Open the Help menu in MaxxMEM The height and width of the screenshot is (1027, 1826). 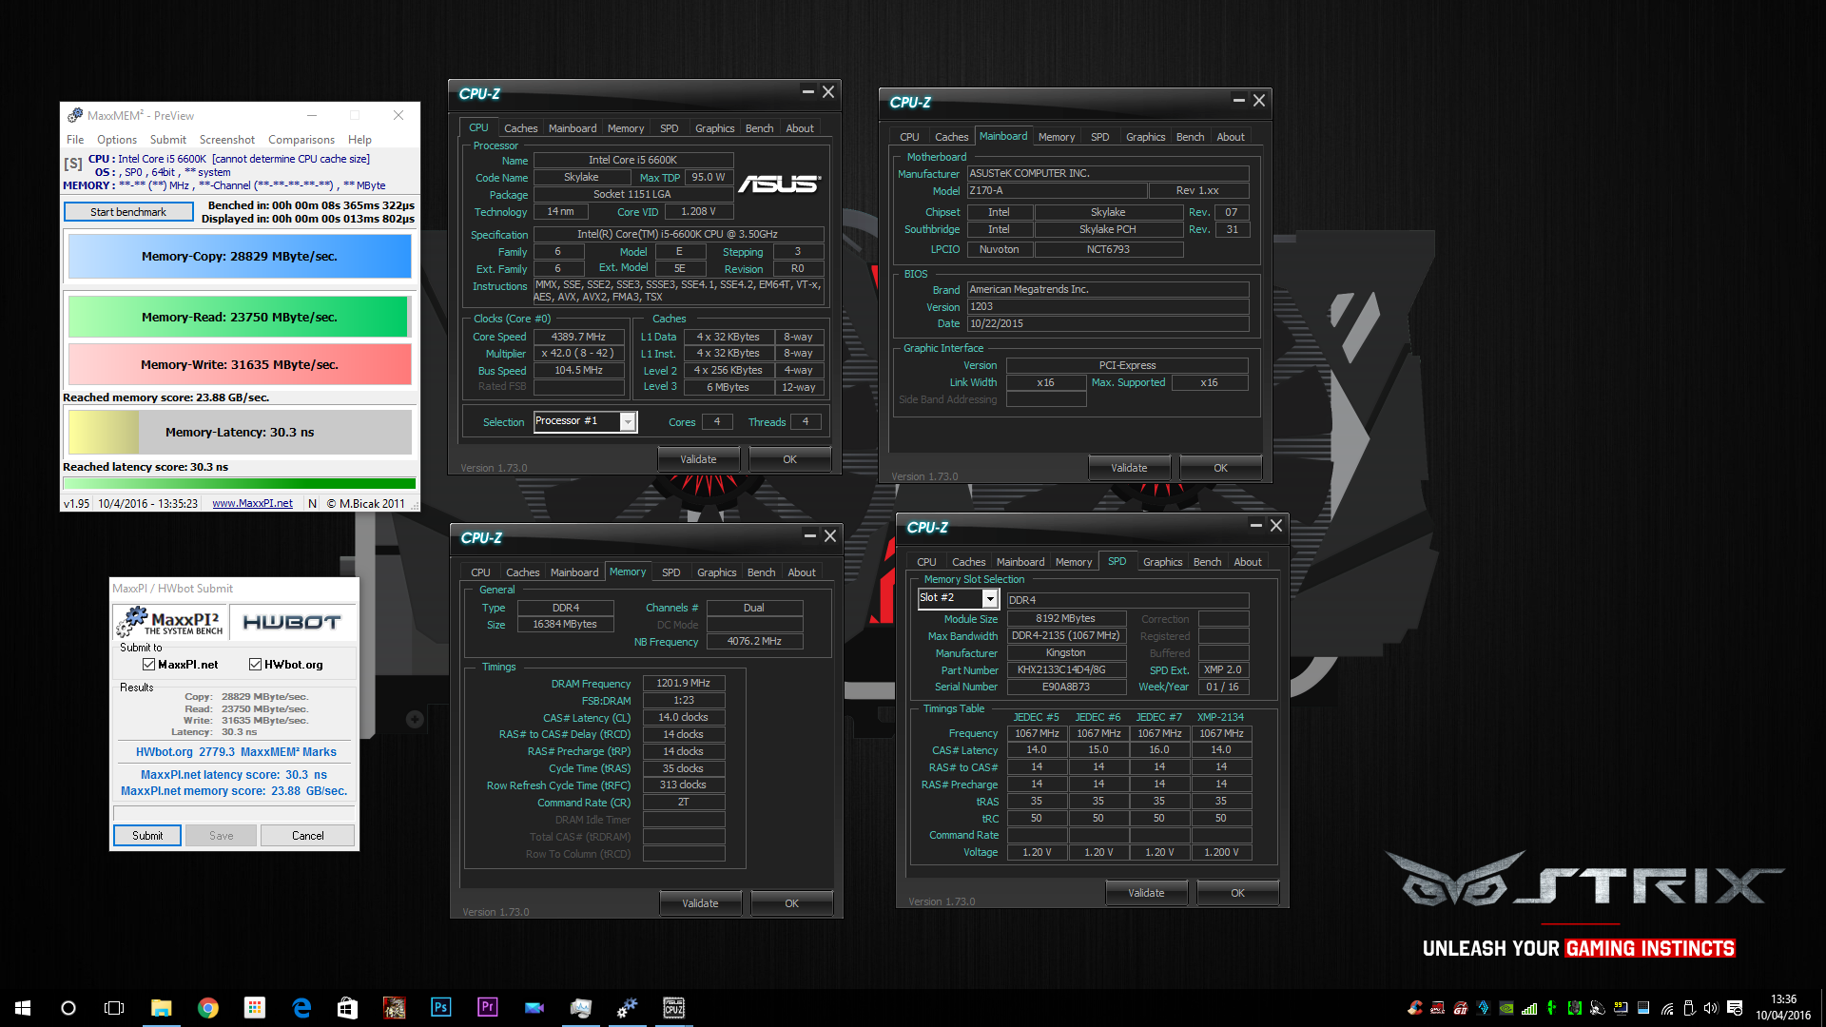tap(359, 140)
